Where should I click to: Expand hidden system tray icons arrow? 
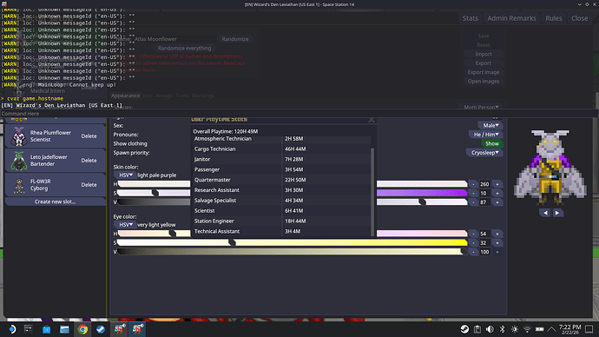(551, 329)
